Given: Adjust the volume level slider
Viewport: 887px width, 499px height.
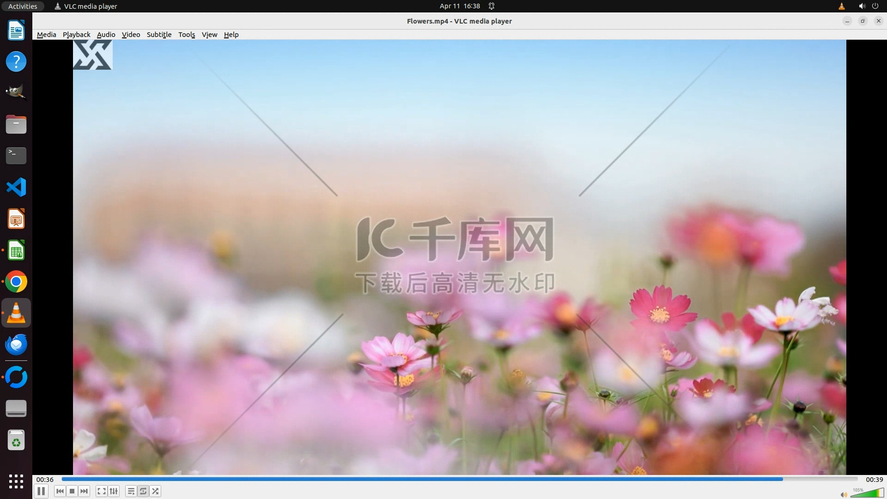Looking at the screenshot, I should coord(867,493).
